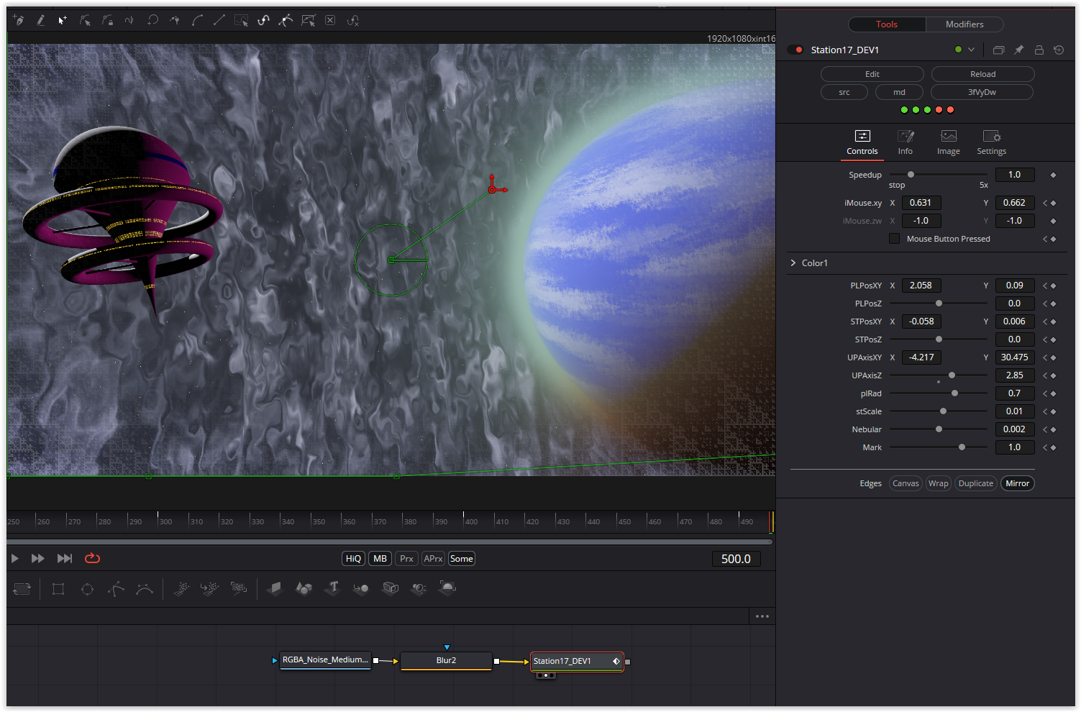
Task: Enable the Mouse Button Pressed checkbox
Action: click(x=894, y=238)
